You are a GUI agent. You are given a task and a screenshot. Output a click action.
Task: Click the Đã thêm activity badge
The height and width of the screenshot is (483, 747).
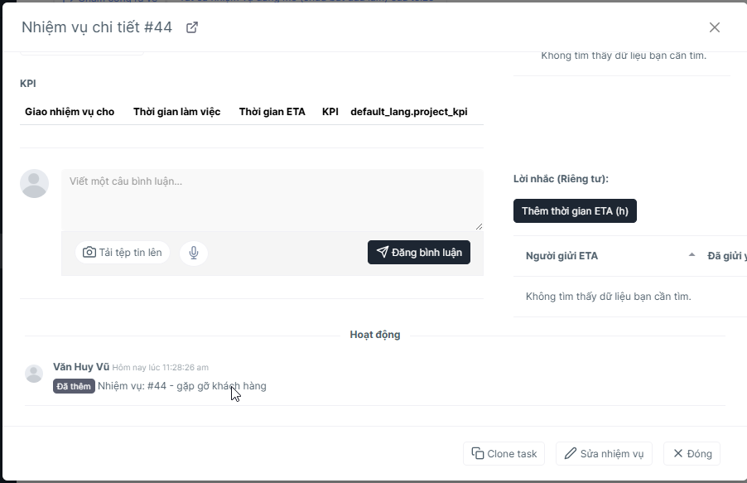tap(74, 386)
